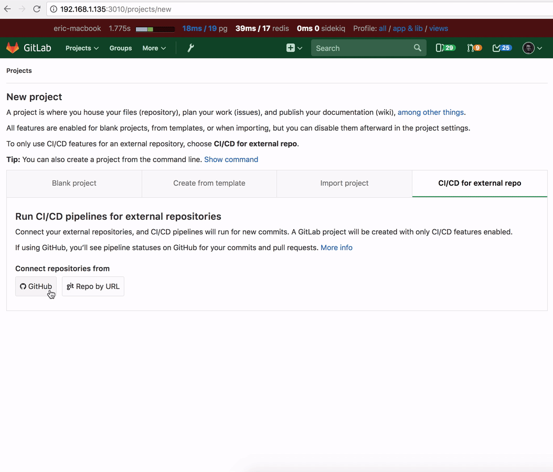
Task: Expand the Projects dropdown in navbar
Action: [x=82, y=48]
